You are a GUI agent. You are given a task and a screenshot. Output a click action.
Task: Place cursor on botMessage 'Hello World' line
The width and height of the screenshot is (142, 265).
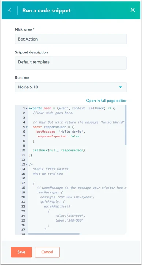tap(60, 132)
